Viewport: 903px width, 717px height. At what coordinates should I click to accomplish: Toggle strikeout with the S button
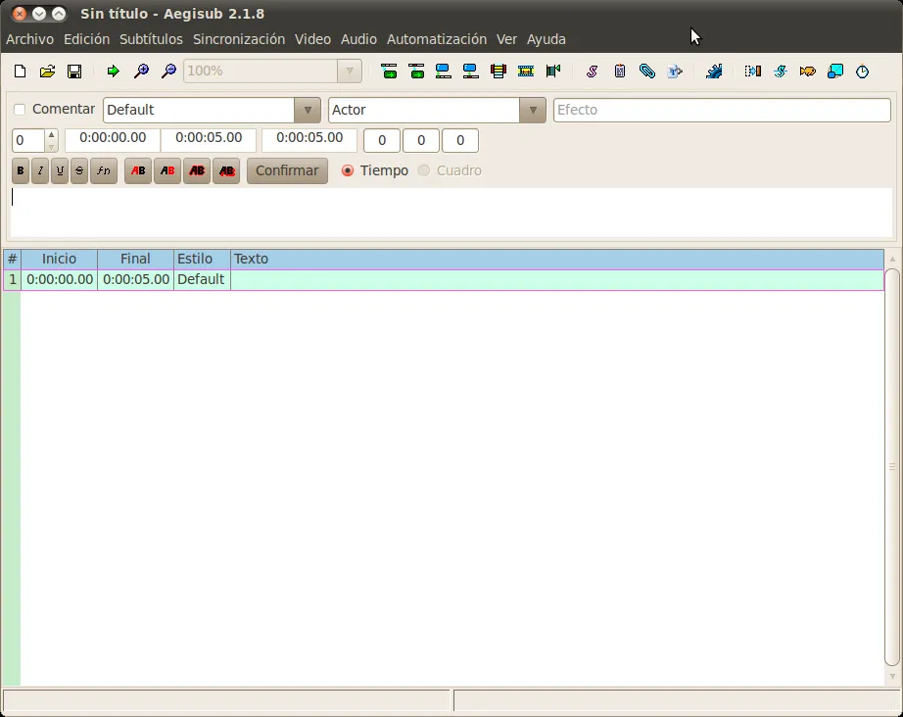pyautogui.click(x=79, y=171)
